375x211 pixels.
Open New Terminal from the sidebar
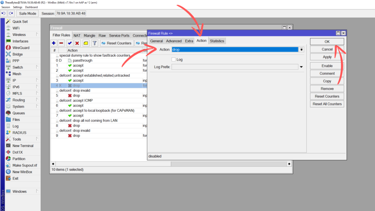coord(23,146)
